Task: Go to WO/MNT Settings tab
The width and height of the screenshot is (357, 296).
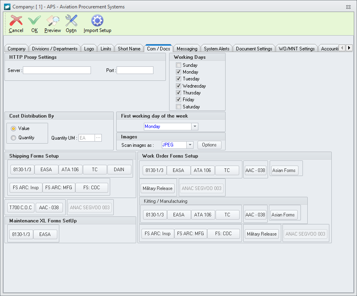Action: (x=296, y=49)
